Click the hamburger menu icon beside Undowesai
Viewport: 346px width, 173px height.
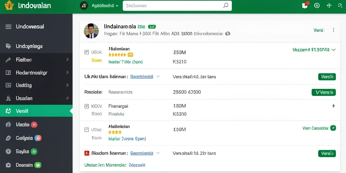[8, 27]
